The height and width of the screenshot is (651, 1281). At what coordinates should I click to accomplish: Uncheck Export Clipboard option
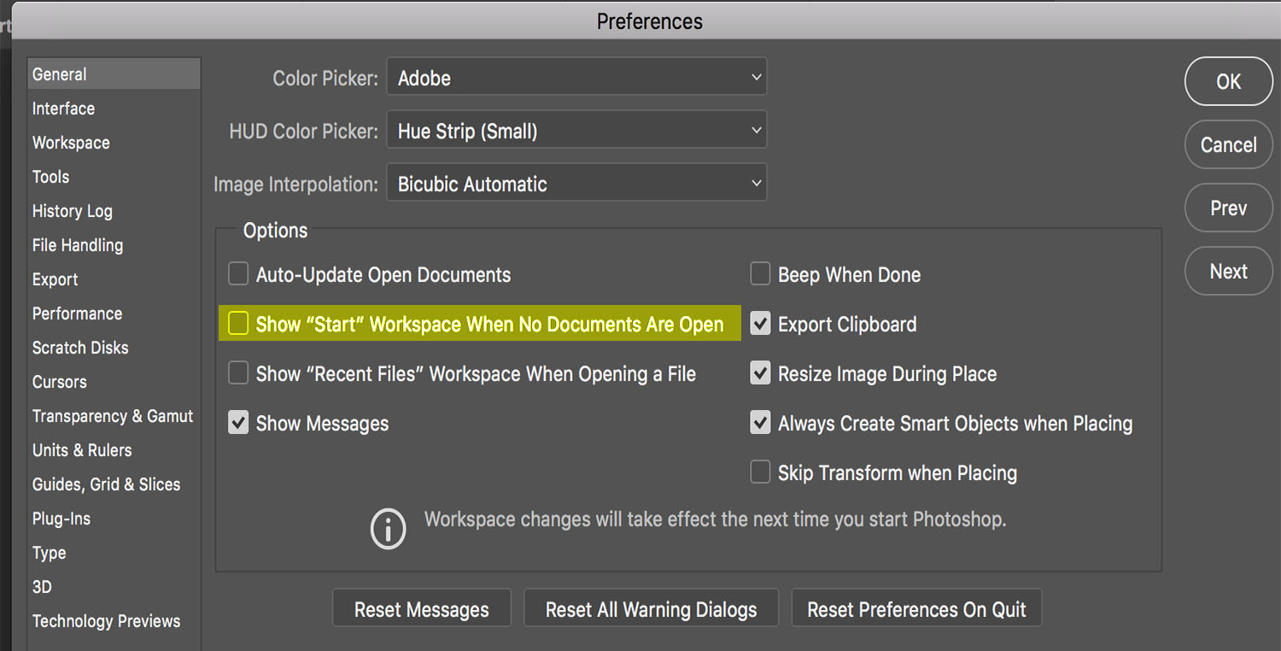(760, 324)
